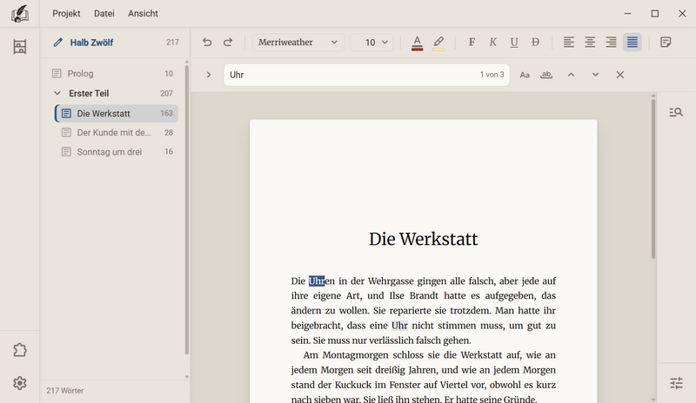Click the second Uhr match in paragraph

pyautogui.click(x=399, y=326)
